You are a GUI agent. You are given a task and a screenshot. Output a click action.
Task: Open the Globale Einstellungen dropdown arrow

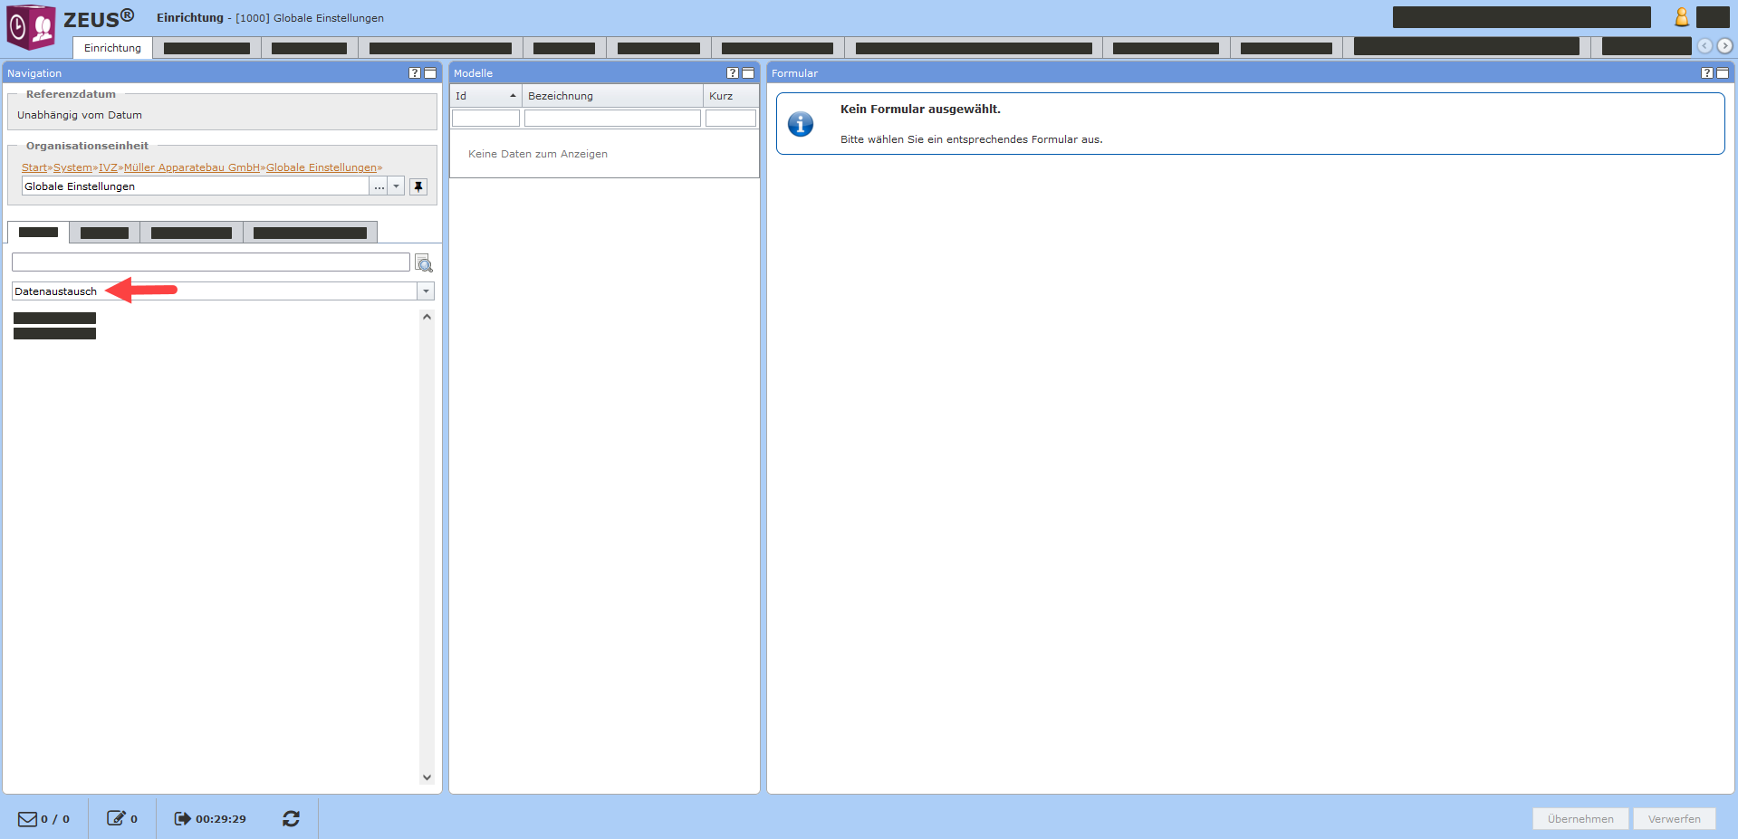tap(396, 186)
